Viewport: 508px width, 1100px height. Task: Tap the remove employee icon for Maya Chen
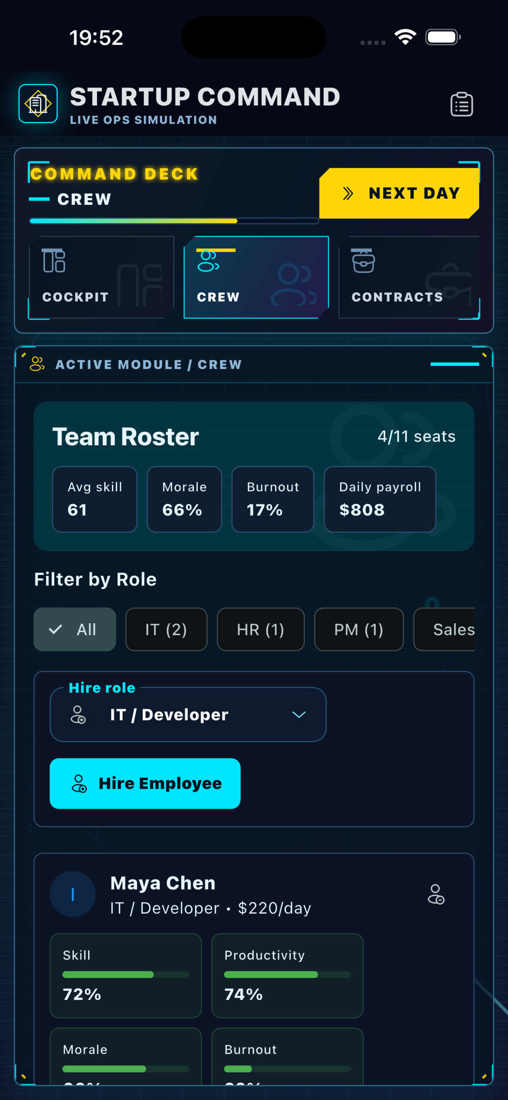click(x=436, y=894)
